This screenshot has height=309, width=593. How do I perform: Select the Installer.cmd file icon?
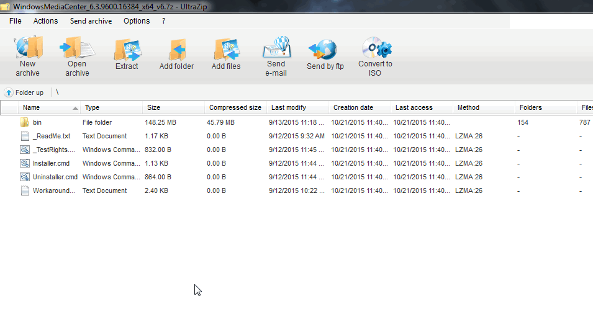[x=25, y=163]
